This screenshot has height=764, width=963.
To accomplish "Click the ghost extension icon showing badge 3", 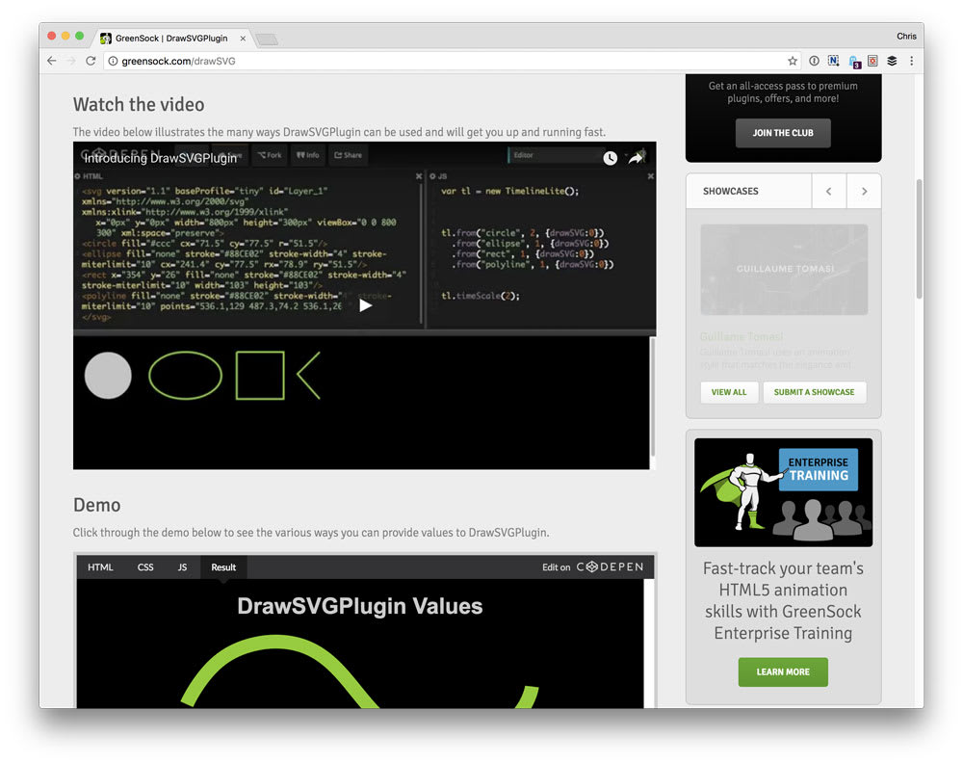I will 853,60.
